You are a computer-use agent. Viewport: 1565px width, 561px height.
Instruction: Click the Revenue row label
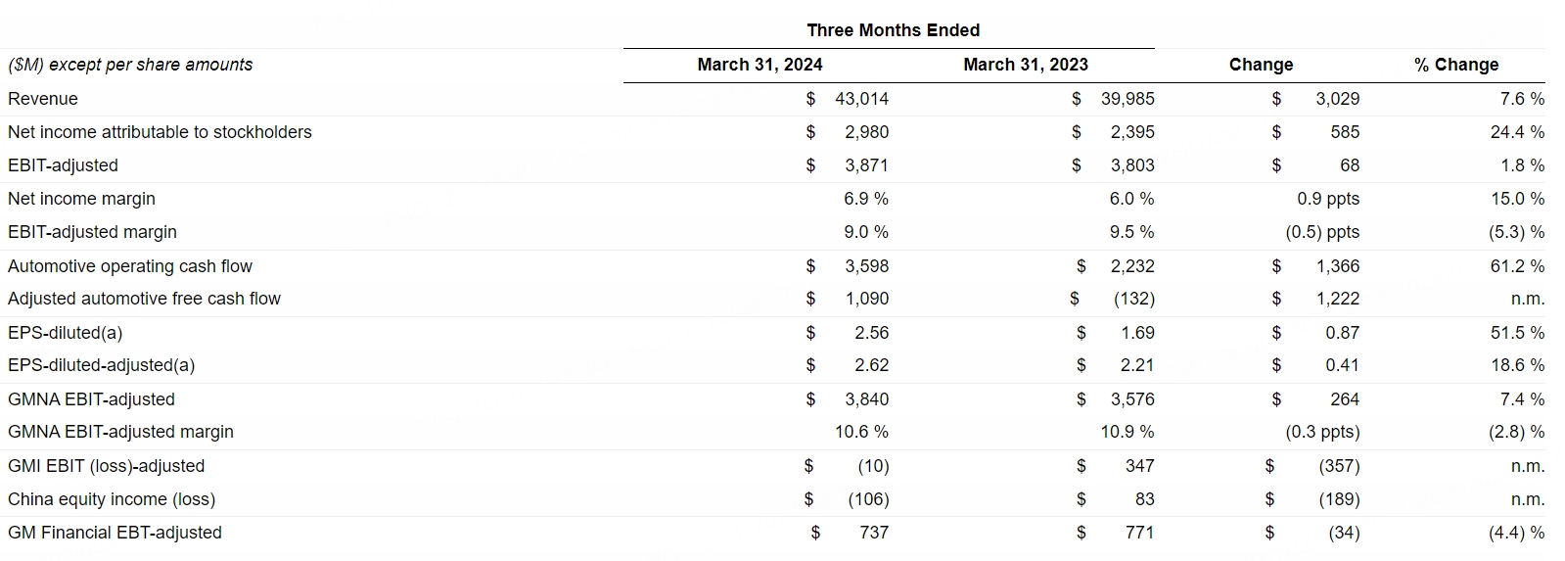coord(43,99)
